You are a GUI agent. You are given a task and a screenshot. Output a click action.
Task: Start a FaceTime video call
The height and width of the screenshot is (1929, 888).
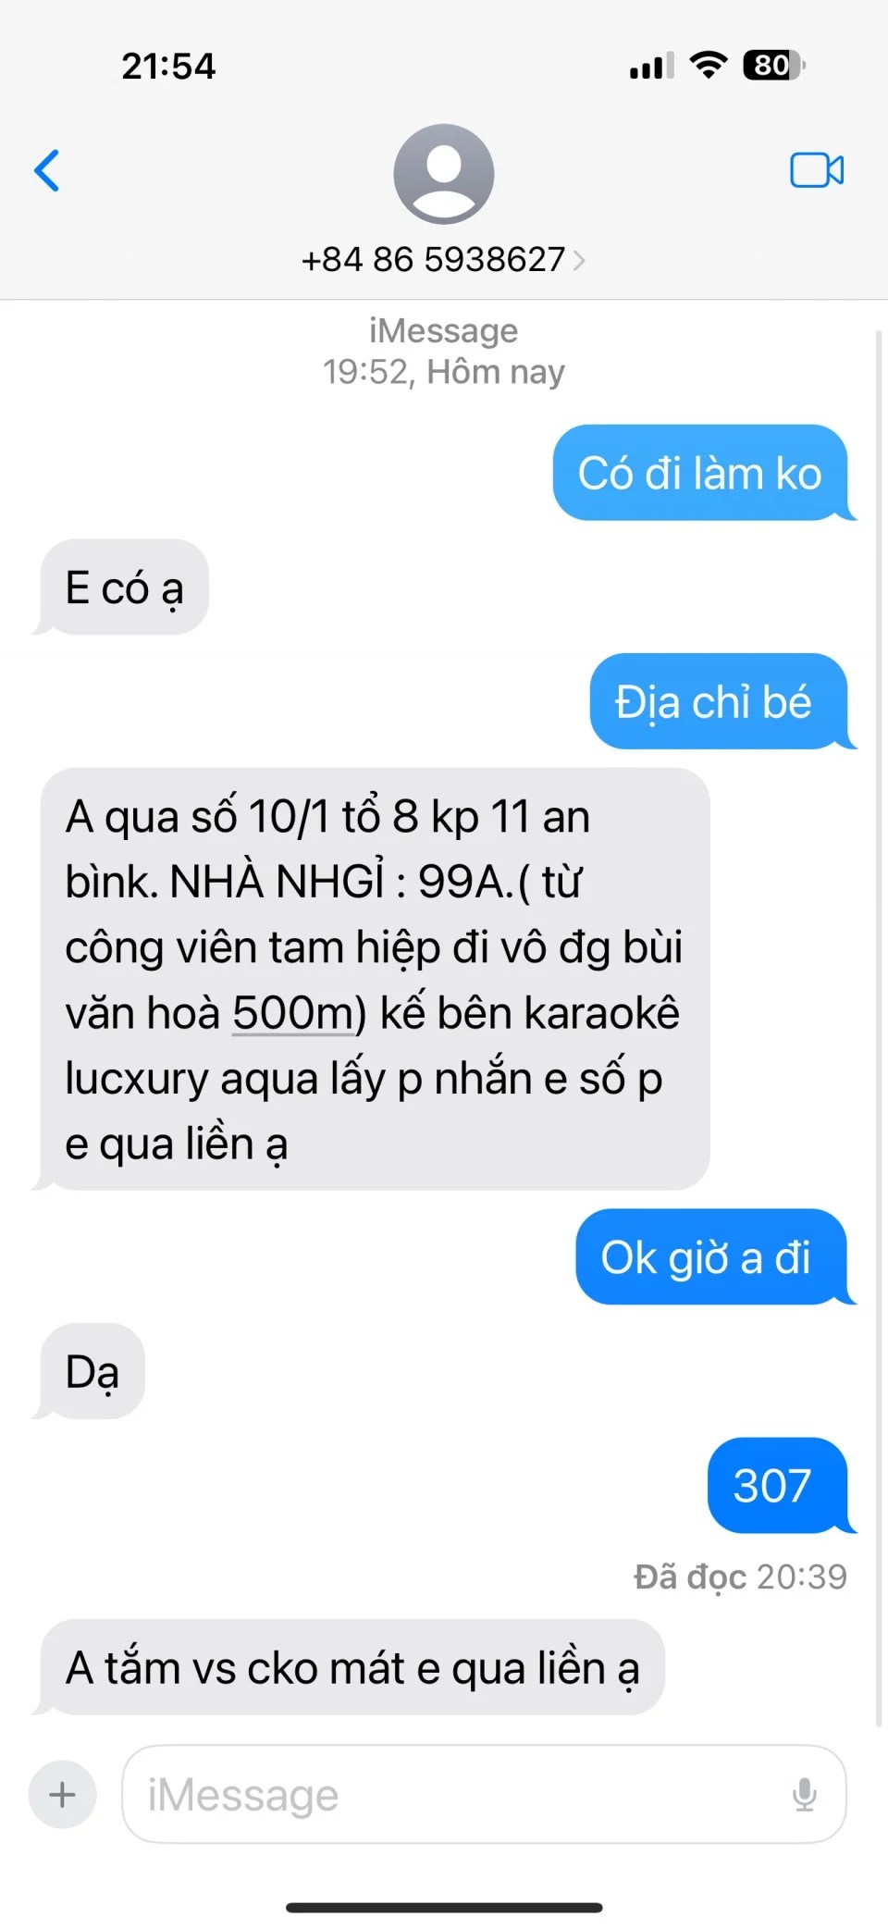(x=817, y=170)
